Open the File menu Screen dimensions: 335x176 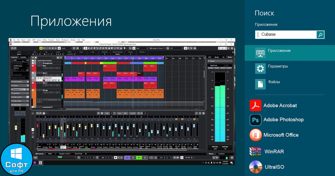point(14,40)
